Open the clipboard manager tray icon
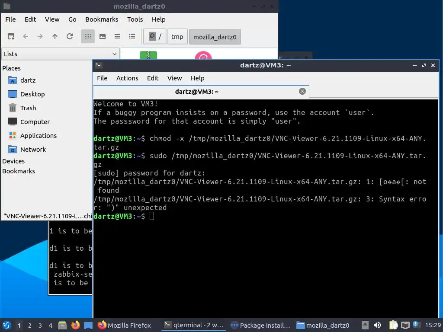Image resolution: width=443 pixels, height=332 pixels. [x=393, y=325]
